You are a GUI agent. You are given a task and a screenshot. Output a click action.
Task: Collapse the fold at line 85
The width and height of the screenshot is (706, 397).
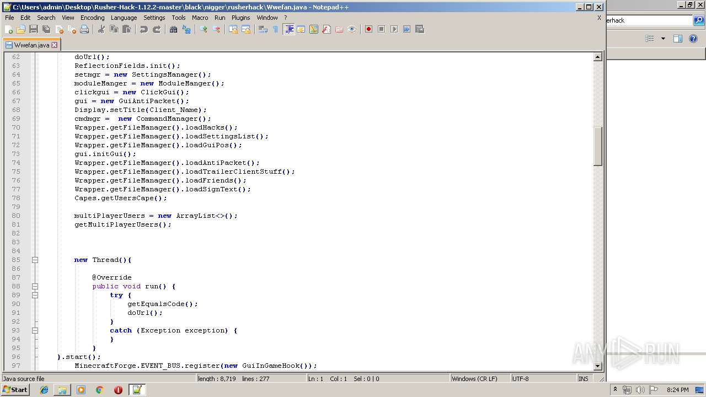pos(35,260)
